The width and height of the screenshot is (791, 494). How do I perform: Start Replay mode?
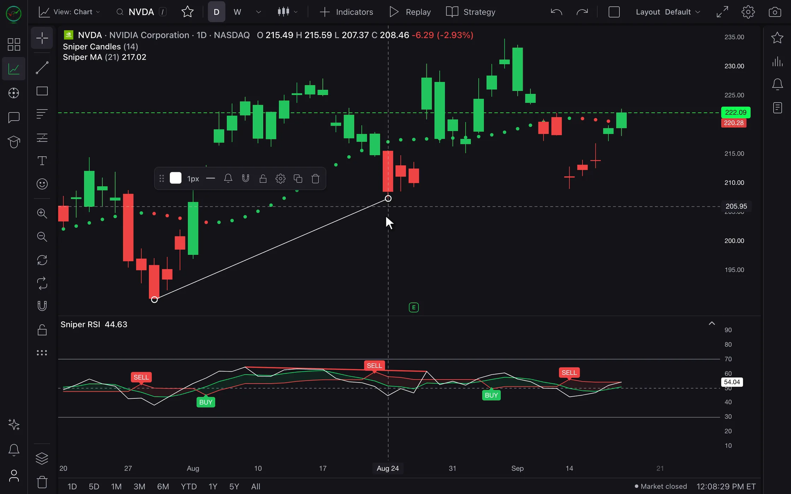pos(410,12)
